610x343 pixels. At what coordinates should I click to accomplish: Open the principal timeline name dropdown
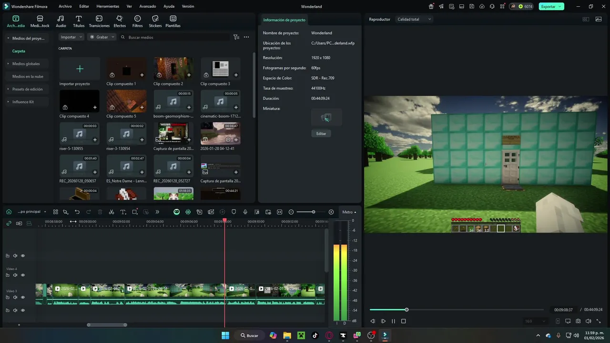(32, 212)
